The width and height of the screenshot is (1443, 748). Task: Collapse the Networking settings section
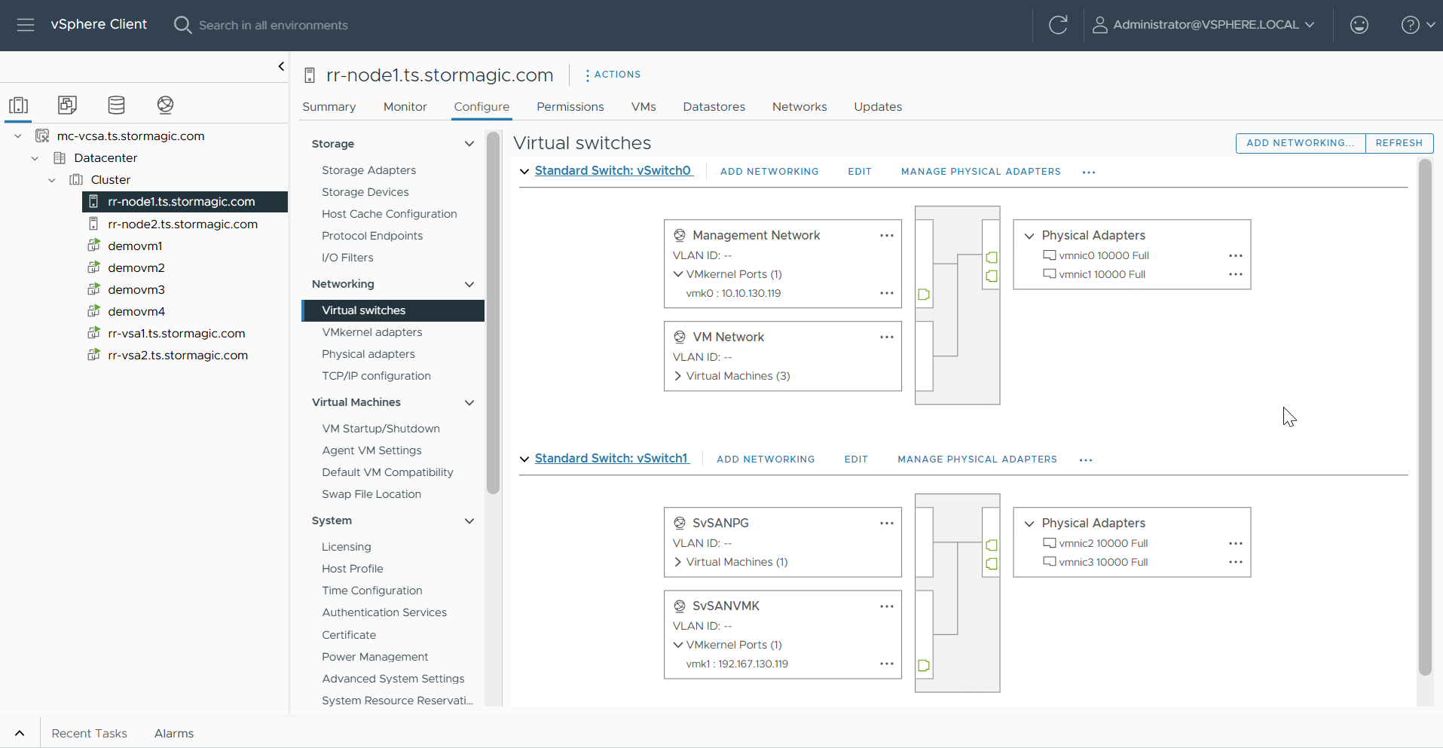click(x=469, y=284)
